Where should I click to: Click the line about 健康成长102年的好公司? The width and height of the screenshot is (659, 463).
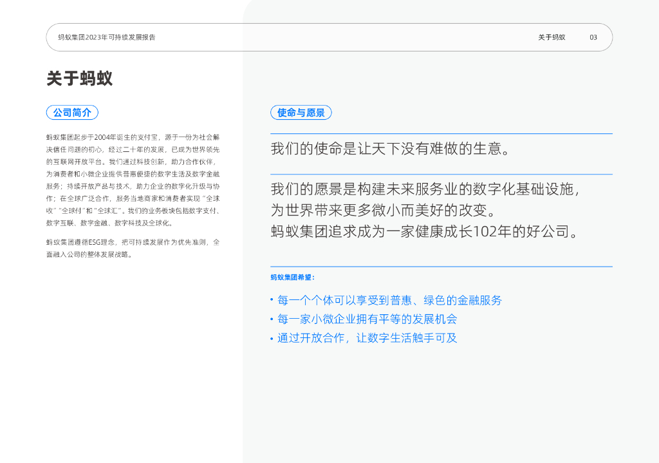(x=425, y=232)
